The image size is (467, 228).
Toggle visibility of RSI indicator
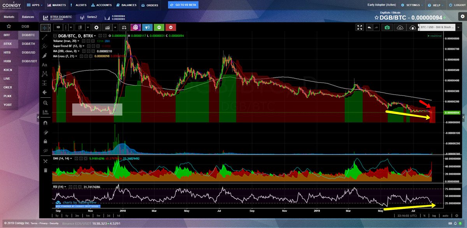(71, 187)
